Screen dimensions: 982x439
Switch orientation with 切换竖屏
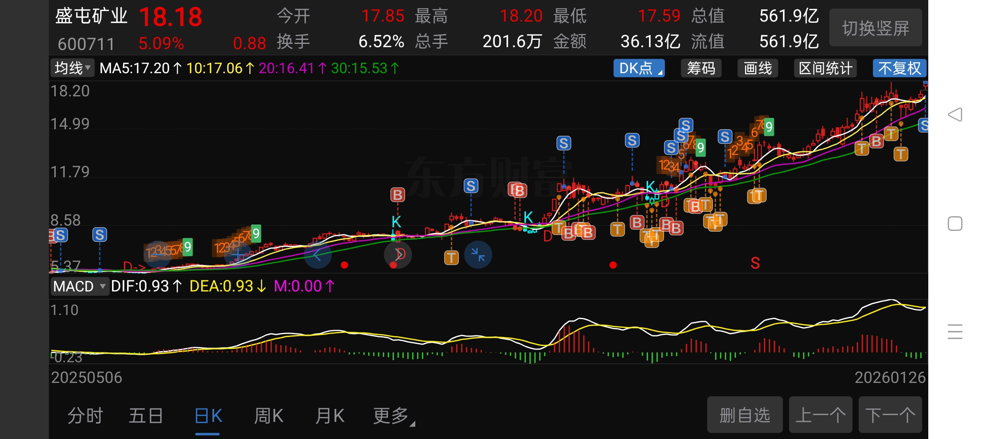pyautogui.click(x=875, y=28)
